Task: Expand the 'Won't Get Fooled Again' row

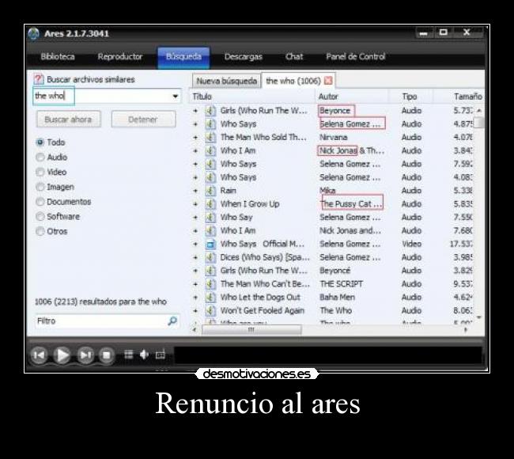Action: [x=195, y=310]
